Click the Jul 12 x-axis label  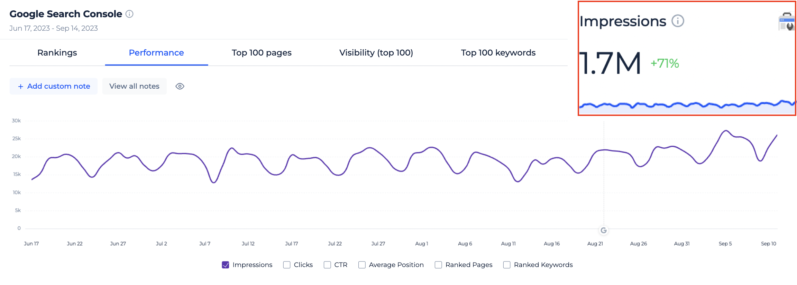248,244
